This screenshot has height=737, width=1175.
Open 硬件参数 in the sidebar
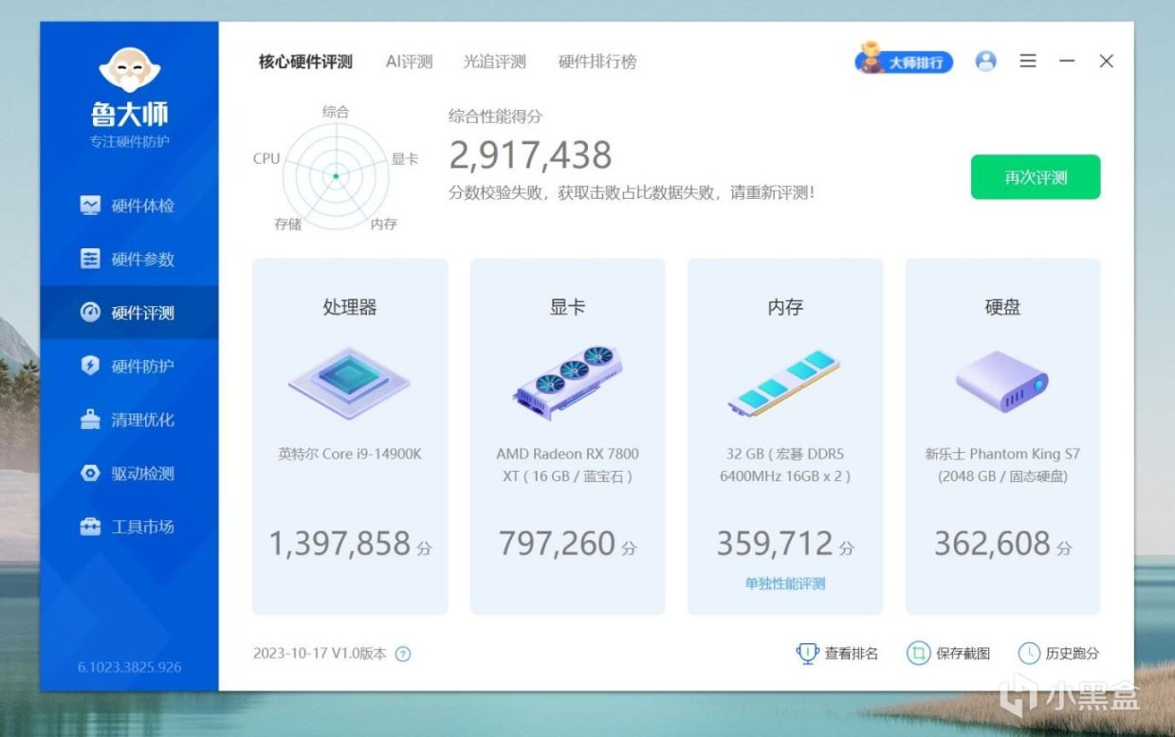129,260
